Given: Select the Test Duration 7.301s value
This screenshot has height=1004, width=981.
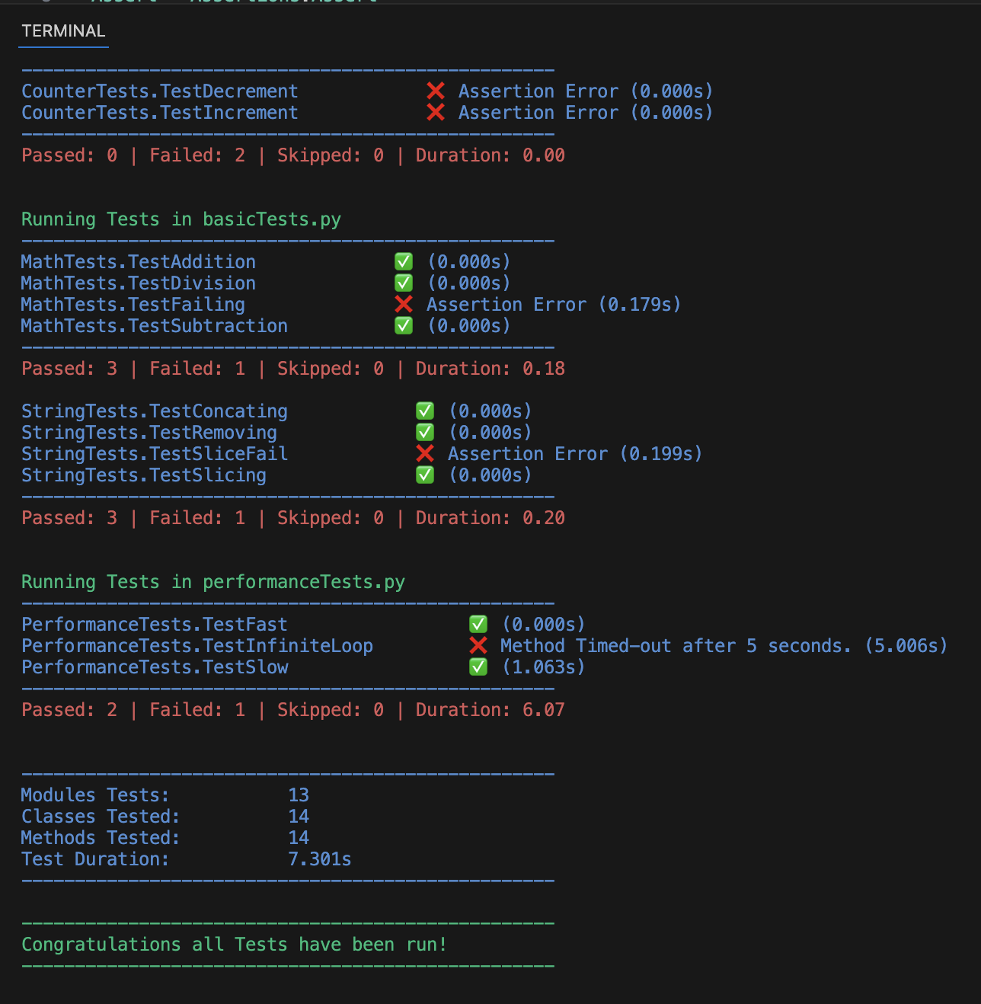Looking at the screenshot, I should pyautogui.click(x=319, y=859).
